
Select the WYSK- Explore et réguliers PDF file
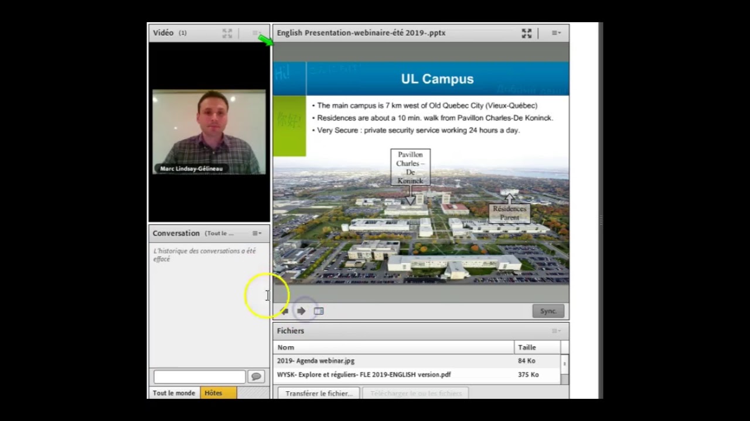417,375
